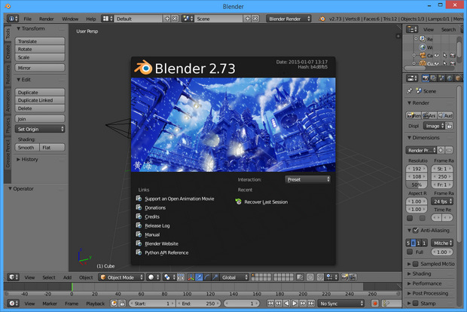Select the translate manipulator arrow icon
Image resolution: width=467 pixels, height=312 pixels.
tap(199, 277)
